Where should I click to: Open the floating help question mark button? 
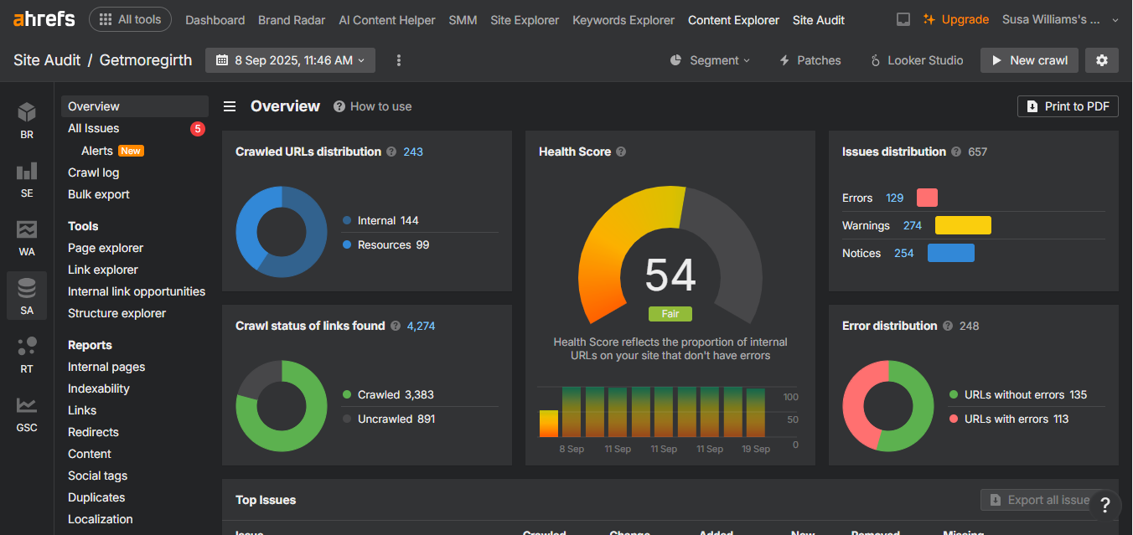point(1105,505)
